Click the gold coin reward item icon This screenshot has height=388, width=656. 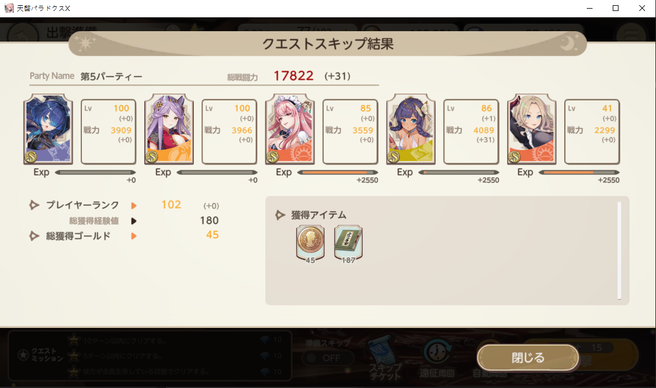310,244
